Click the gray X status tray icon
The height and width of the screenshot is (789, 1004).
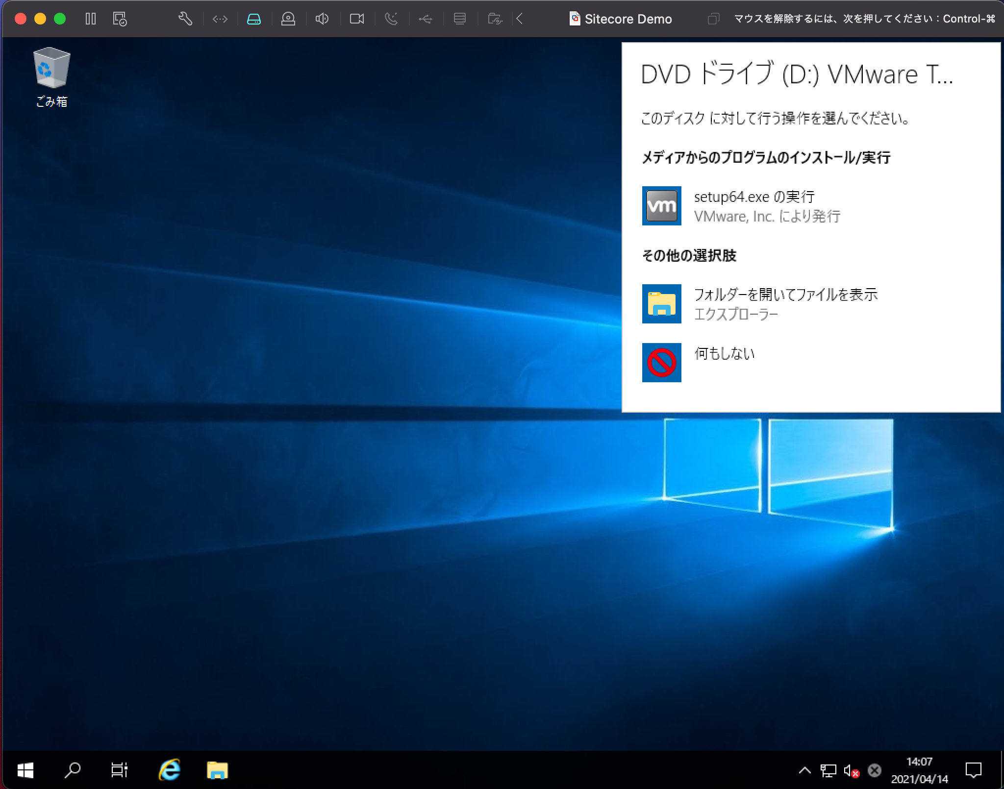point(875,771)
